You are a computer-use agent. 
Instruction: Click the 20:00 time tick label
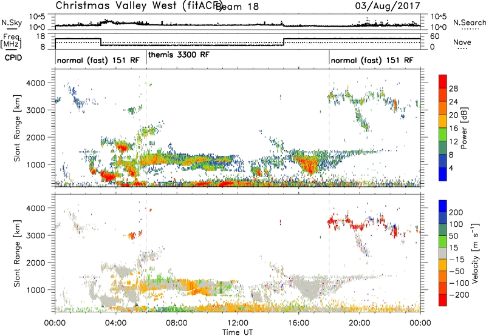360,323
